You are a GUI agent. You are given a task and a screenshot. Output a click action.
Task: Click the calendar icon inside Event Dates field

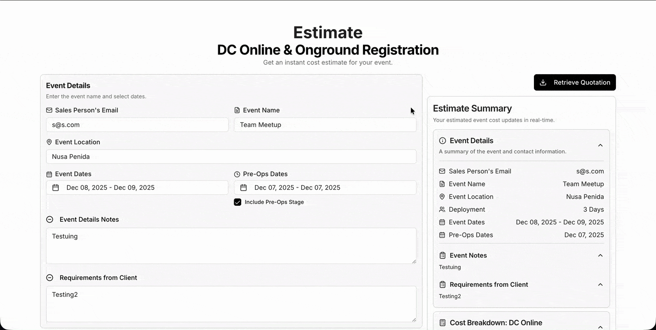pyautogui.click(x=56, y=188)
